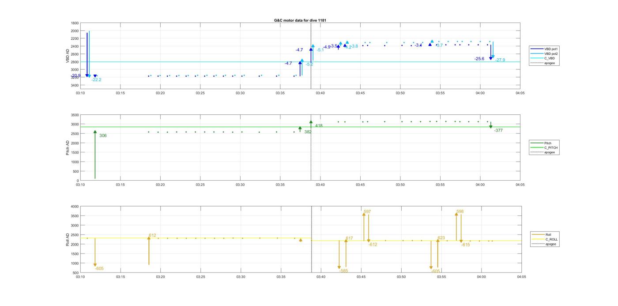Click the '03:25' tick on the Pitch plot
The height and width of the screenshot is (306, 618).
200,185
